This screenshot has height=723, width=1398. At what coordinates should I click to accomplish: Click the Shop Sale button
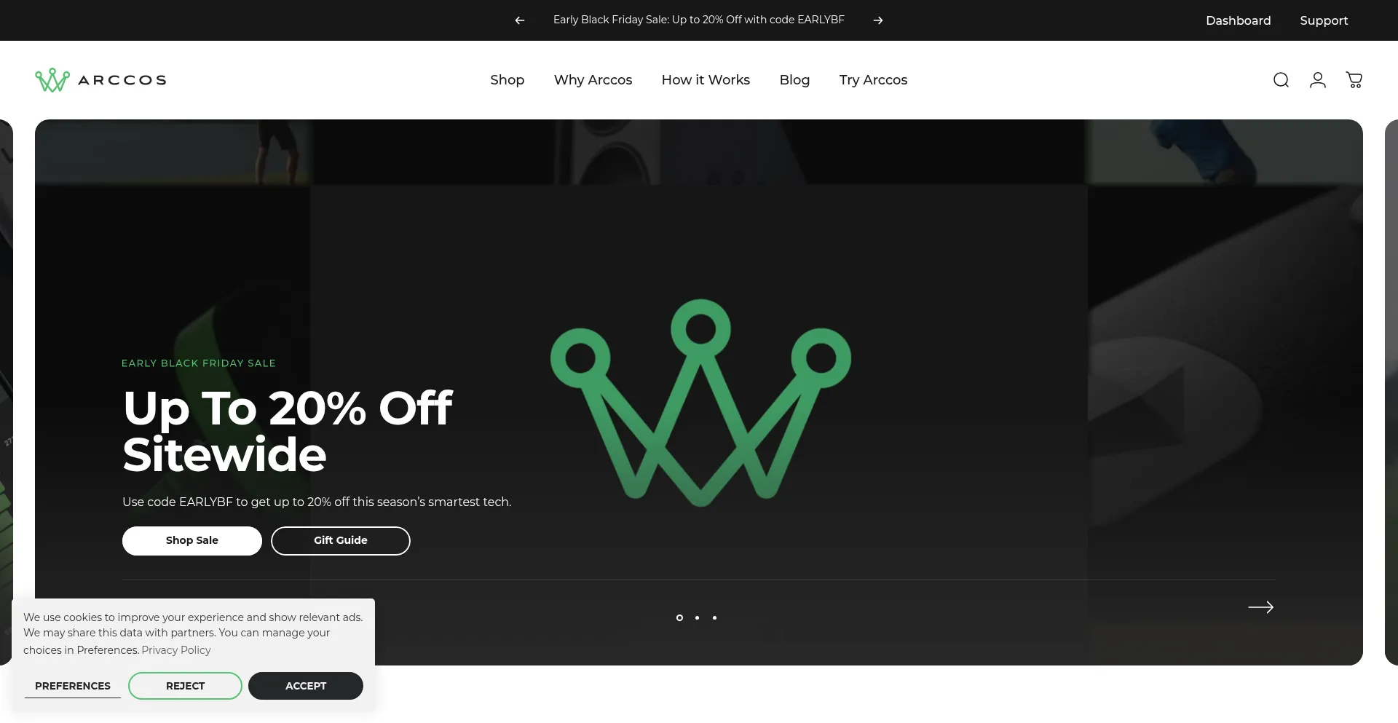[192, 541]
